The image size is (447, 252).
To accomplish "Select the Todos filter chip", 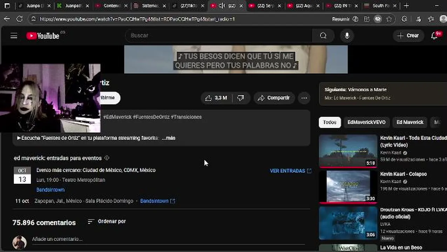I will [x=330, y=122].
